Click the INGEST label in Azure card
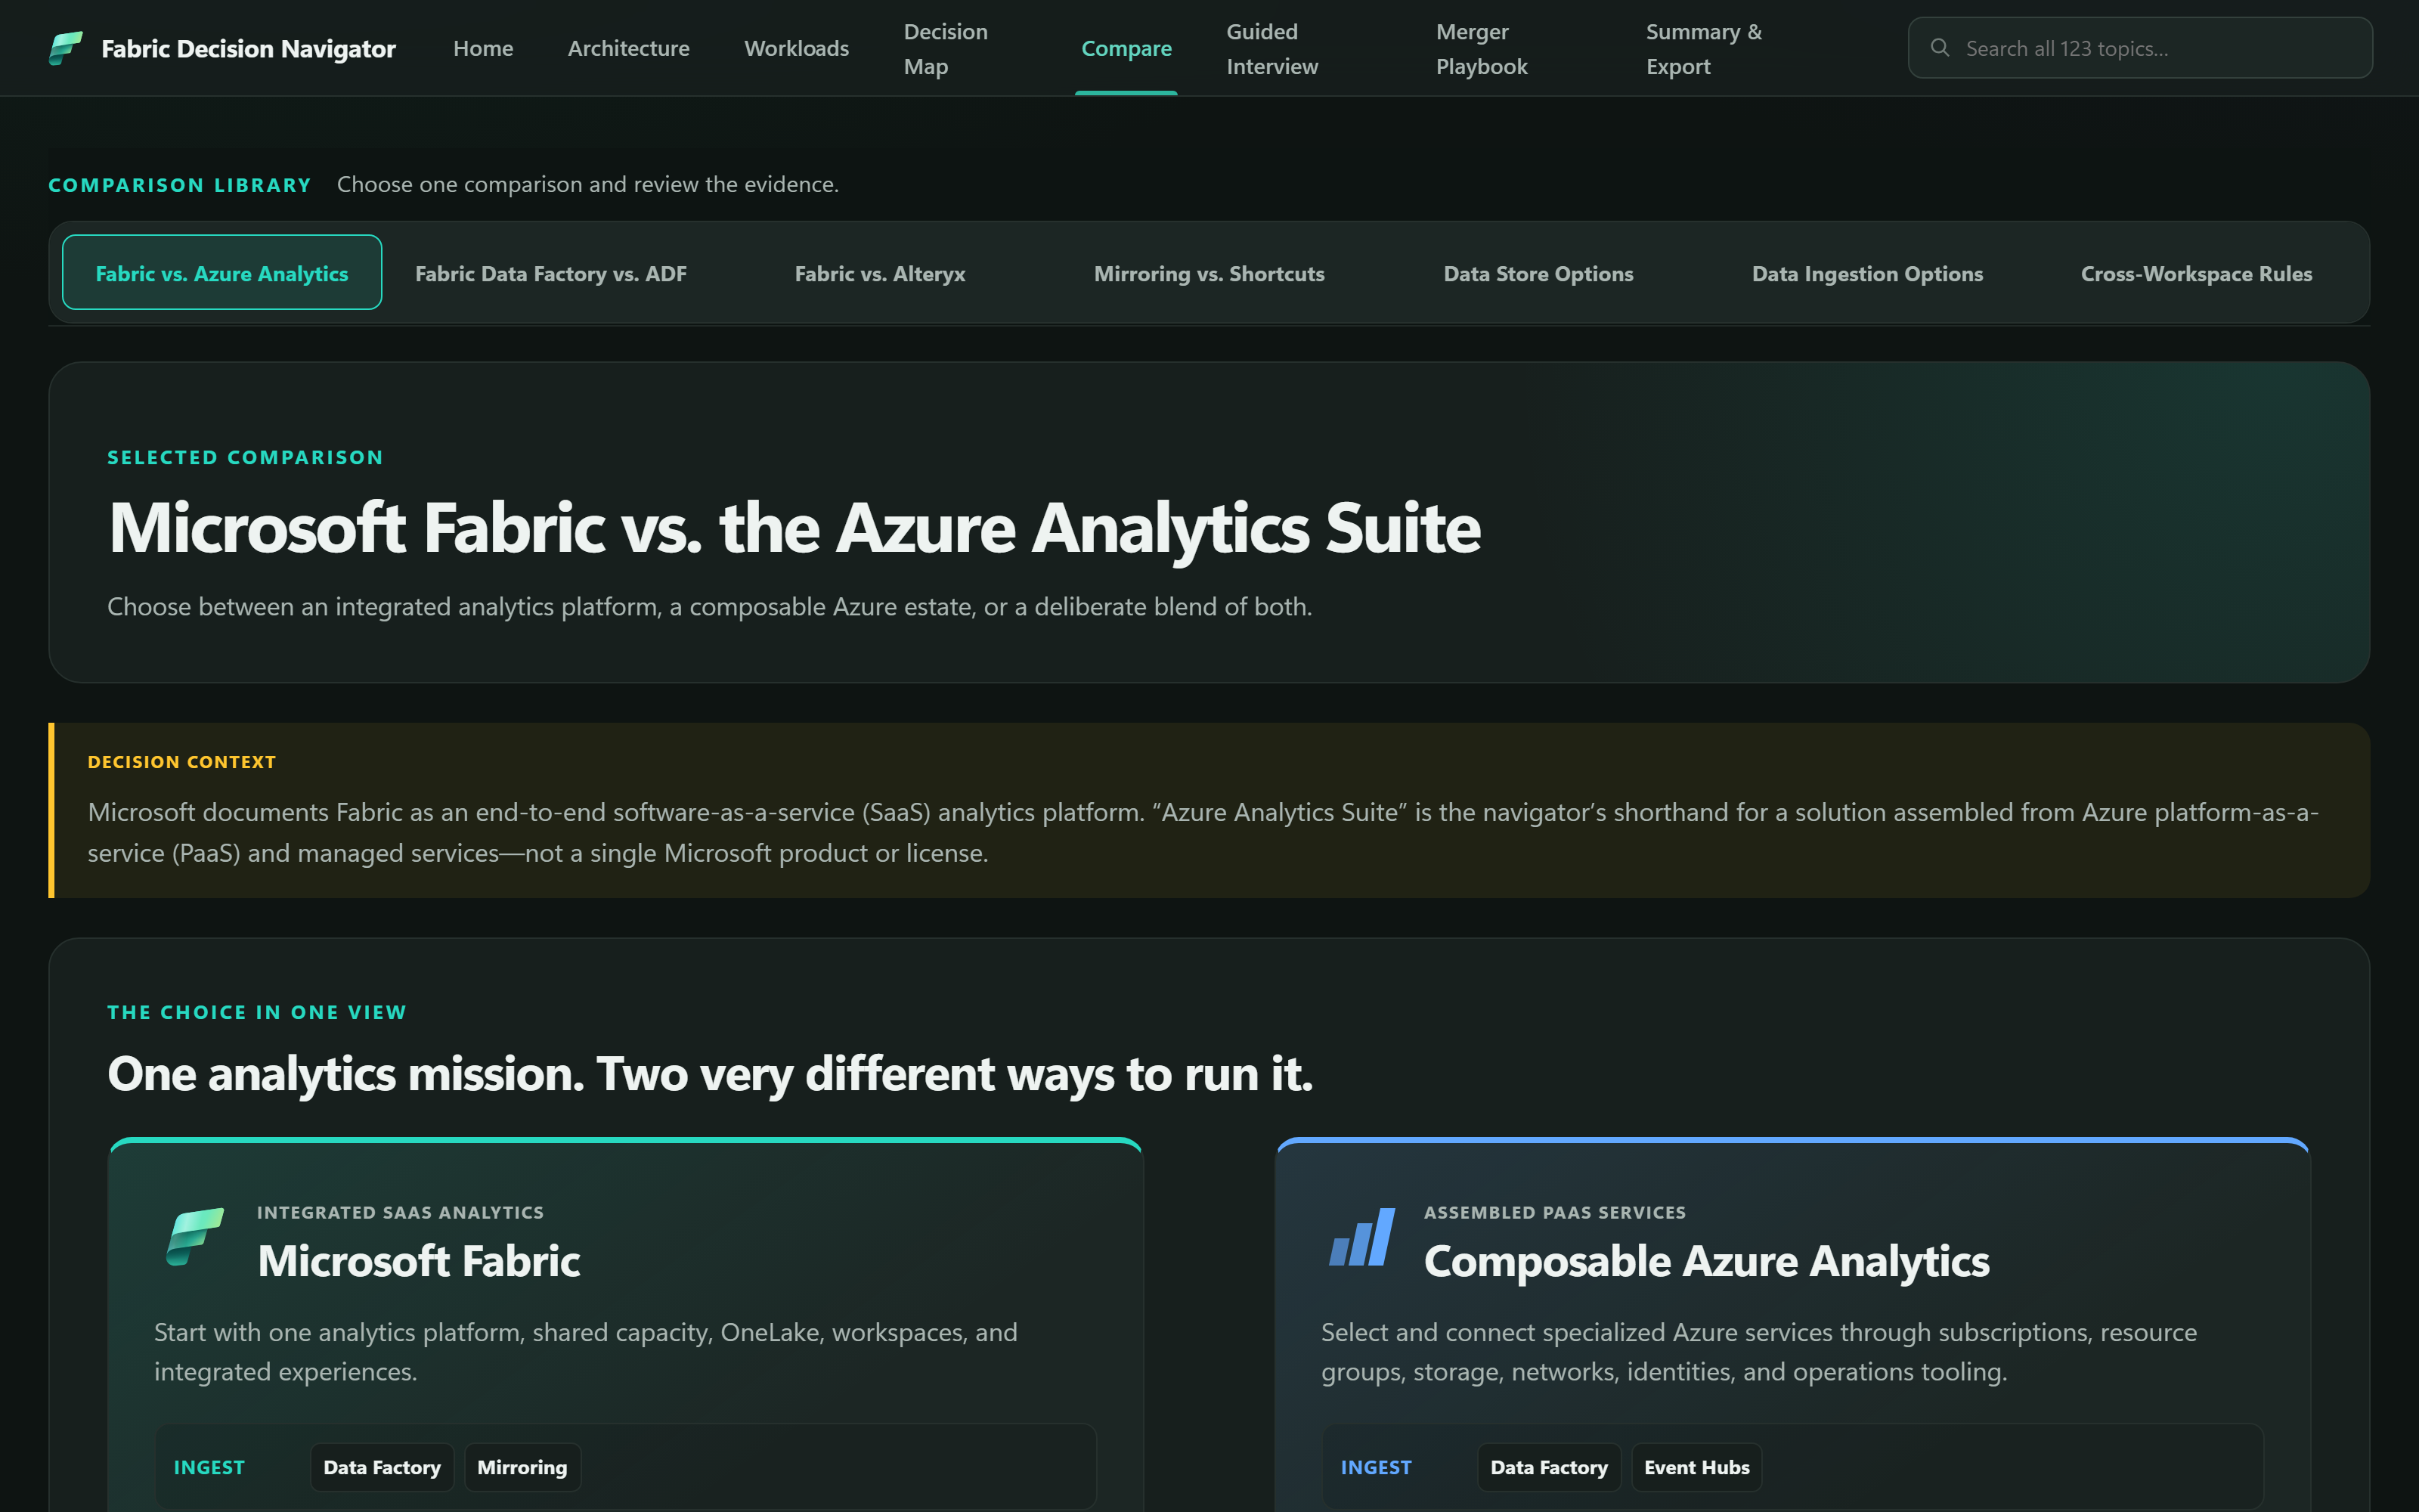Screen dimensions: 2419x1512 click(x=1377, y=1467)
